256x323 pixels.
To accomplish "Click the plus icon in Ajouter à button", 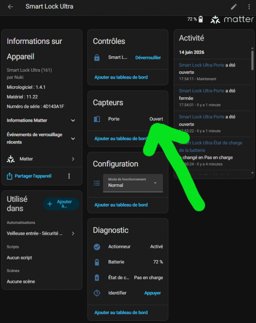I will (x=50, y=204).
